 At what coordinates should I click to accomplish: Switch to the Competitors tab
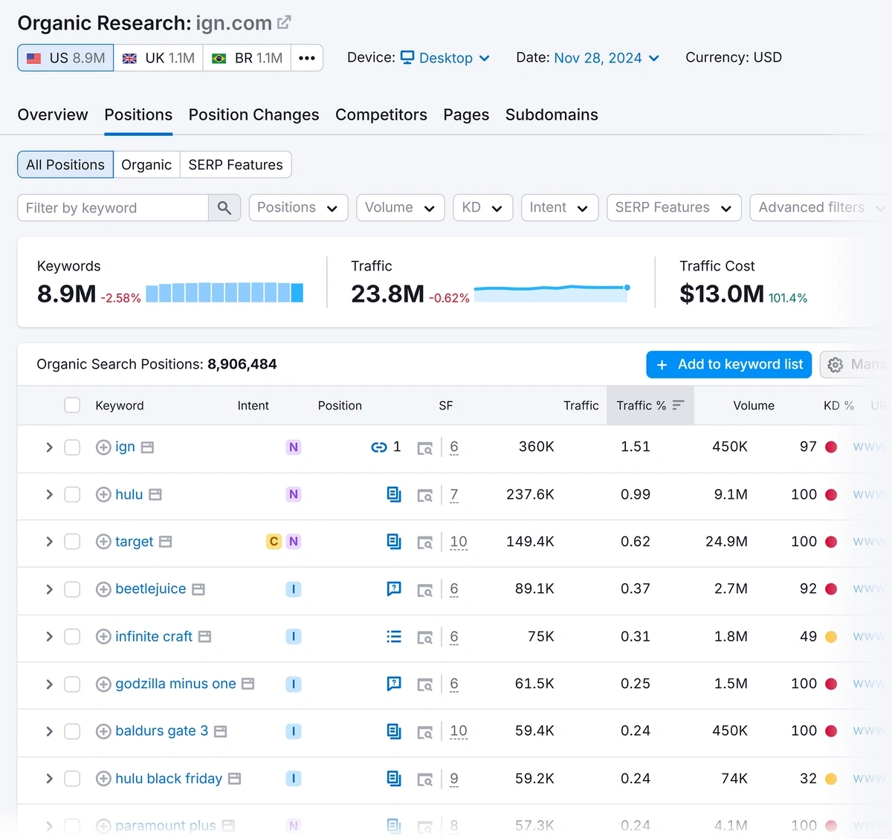point(381,115)
